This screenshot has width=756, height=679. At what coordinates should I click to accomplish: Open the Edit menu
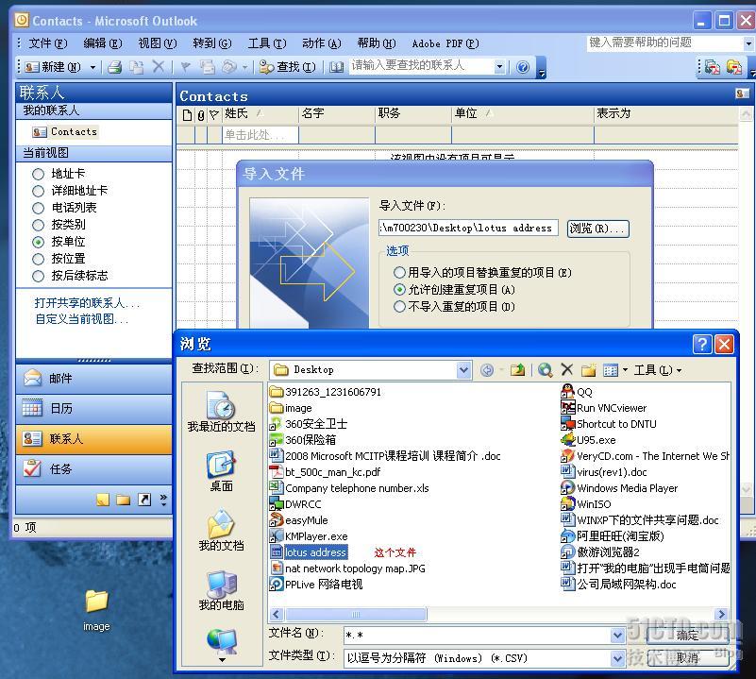pyautogui.click(x=103, y=43)
